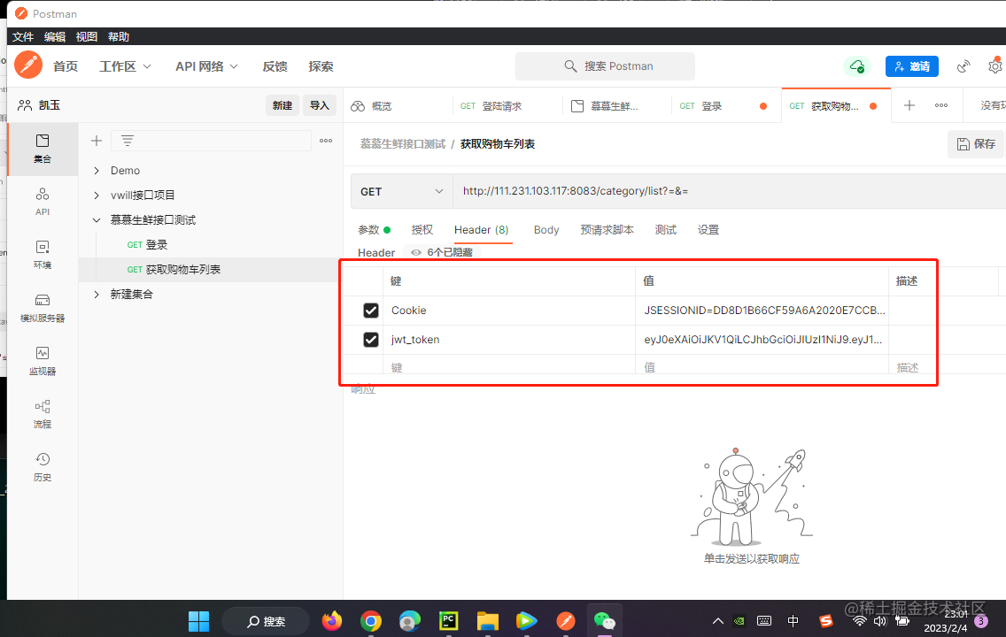
Task: Open the 编辑 menu
Action: pos(55,36)
